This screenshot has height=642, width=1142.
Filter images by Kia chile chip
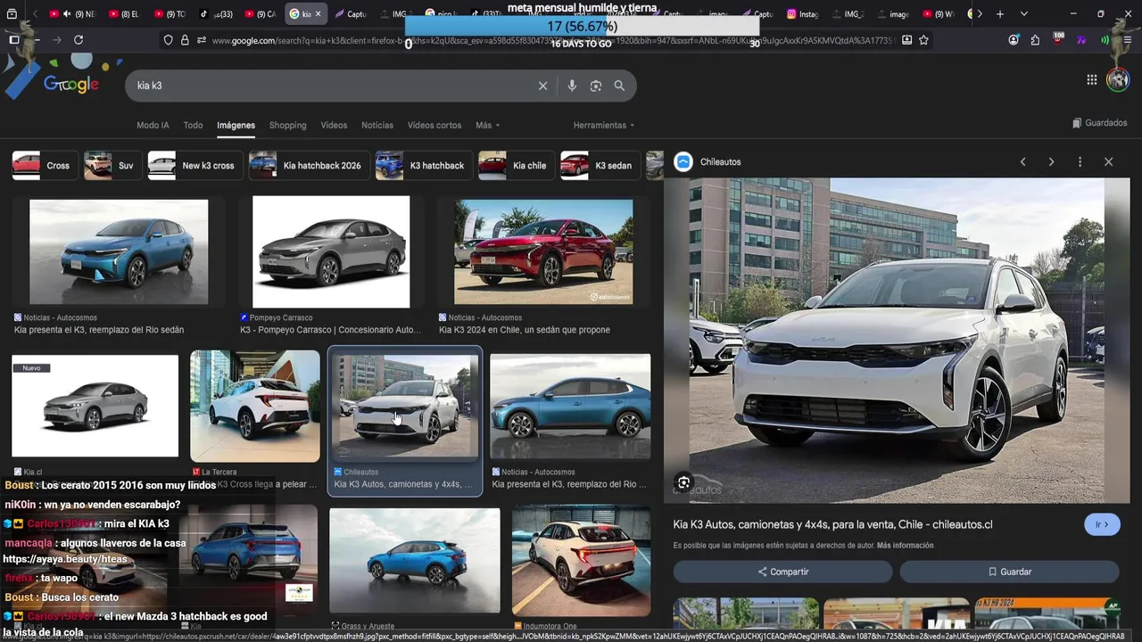[x=515, y=165]
